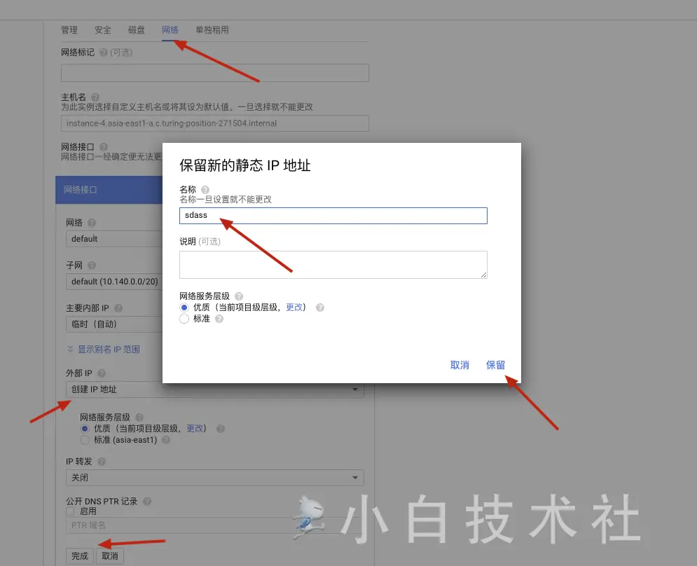Open the 磁盘 tab

click(136, 30)
